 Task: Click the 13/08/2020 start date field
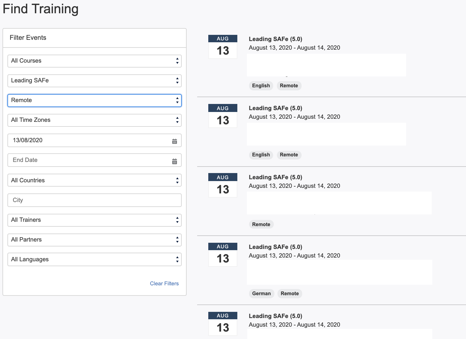pos(90,140)
